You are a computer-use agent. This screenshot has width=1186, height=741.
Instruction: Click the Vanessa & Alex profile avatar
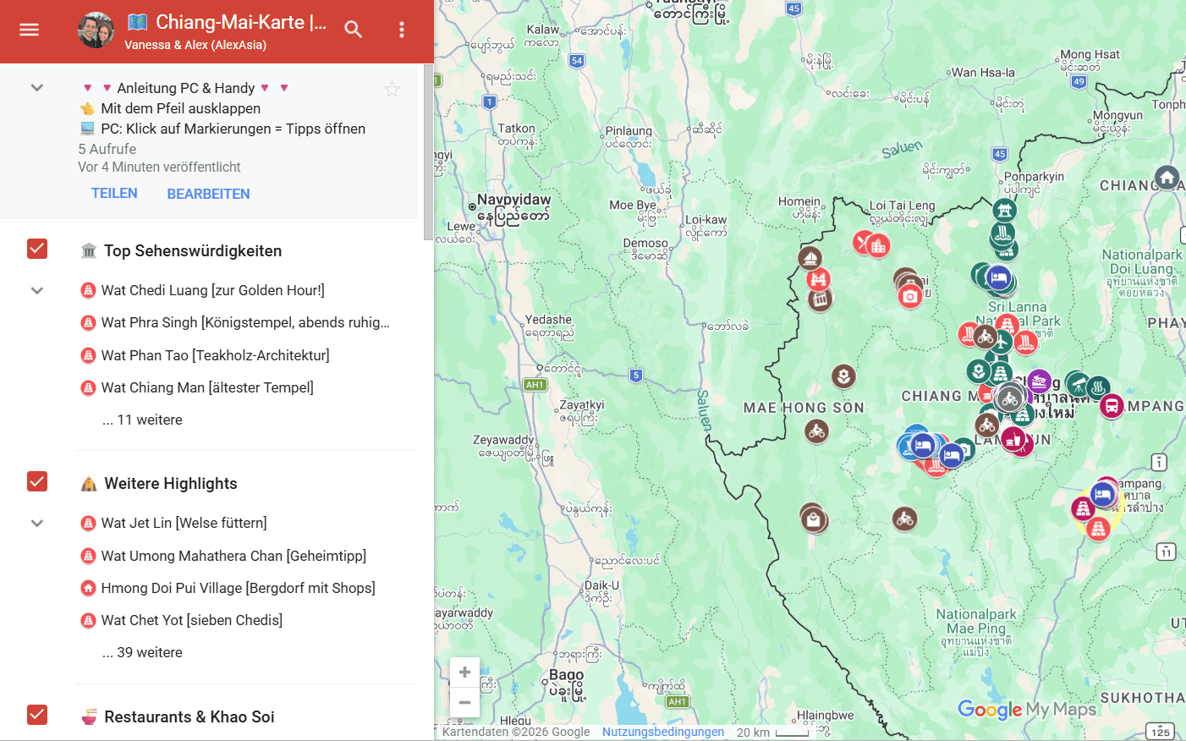(x=96, y=30)
